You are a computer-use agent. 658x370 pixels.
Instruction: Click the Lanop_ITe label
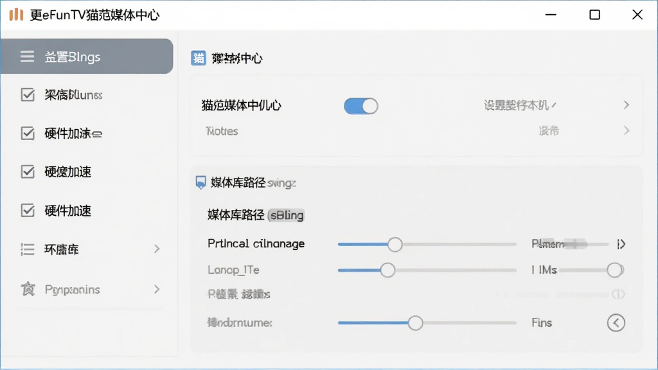point(233,270)
